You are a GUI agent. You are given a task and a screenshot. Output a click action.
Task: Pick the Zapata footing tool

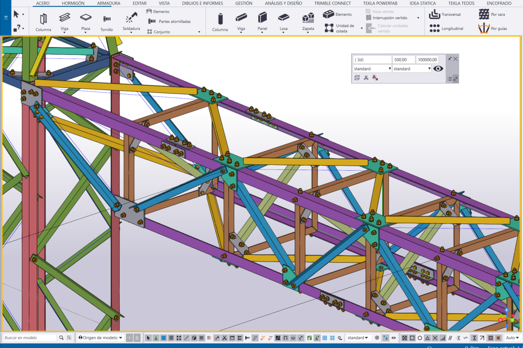[308, 21]
